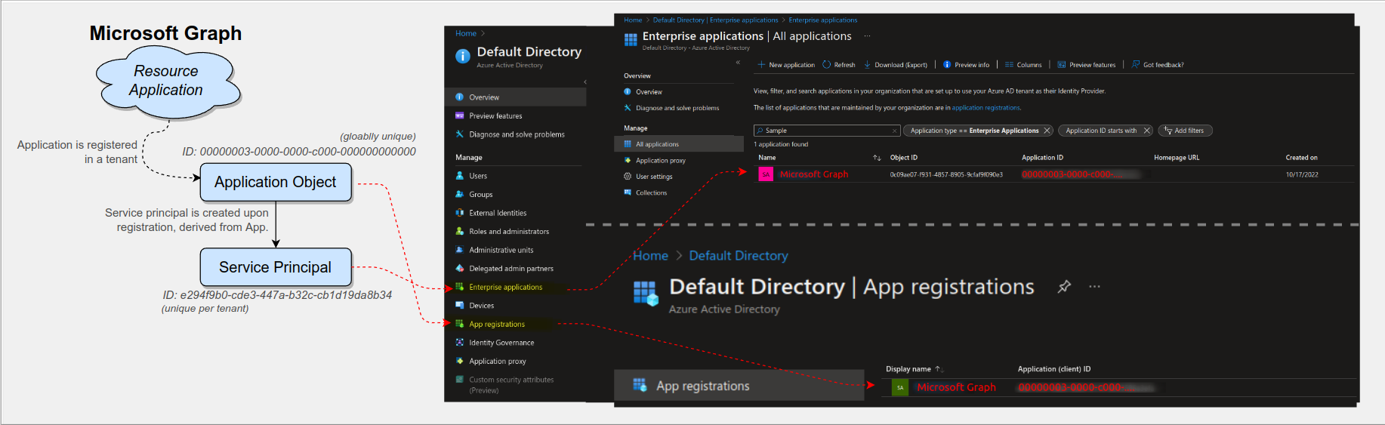Screen dimensions: 1385x425
Task: Open Application proxy in Enterprise applications menu
Action: (660, 160)
